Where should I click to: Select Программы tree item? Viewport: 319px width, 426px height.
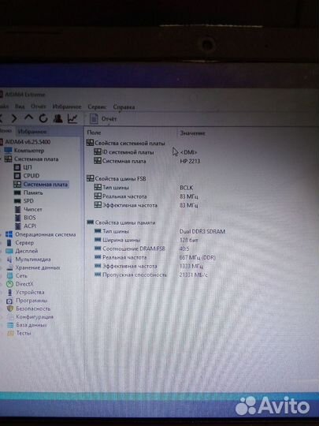click(x=32, y=301)
